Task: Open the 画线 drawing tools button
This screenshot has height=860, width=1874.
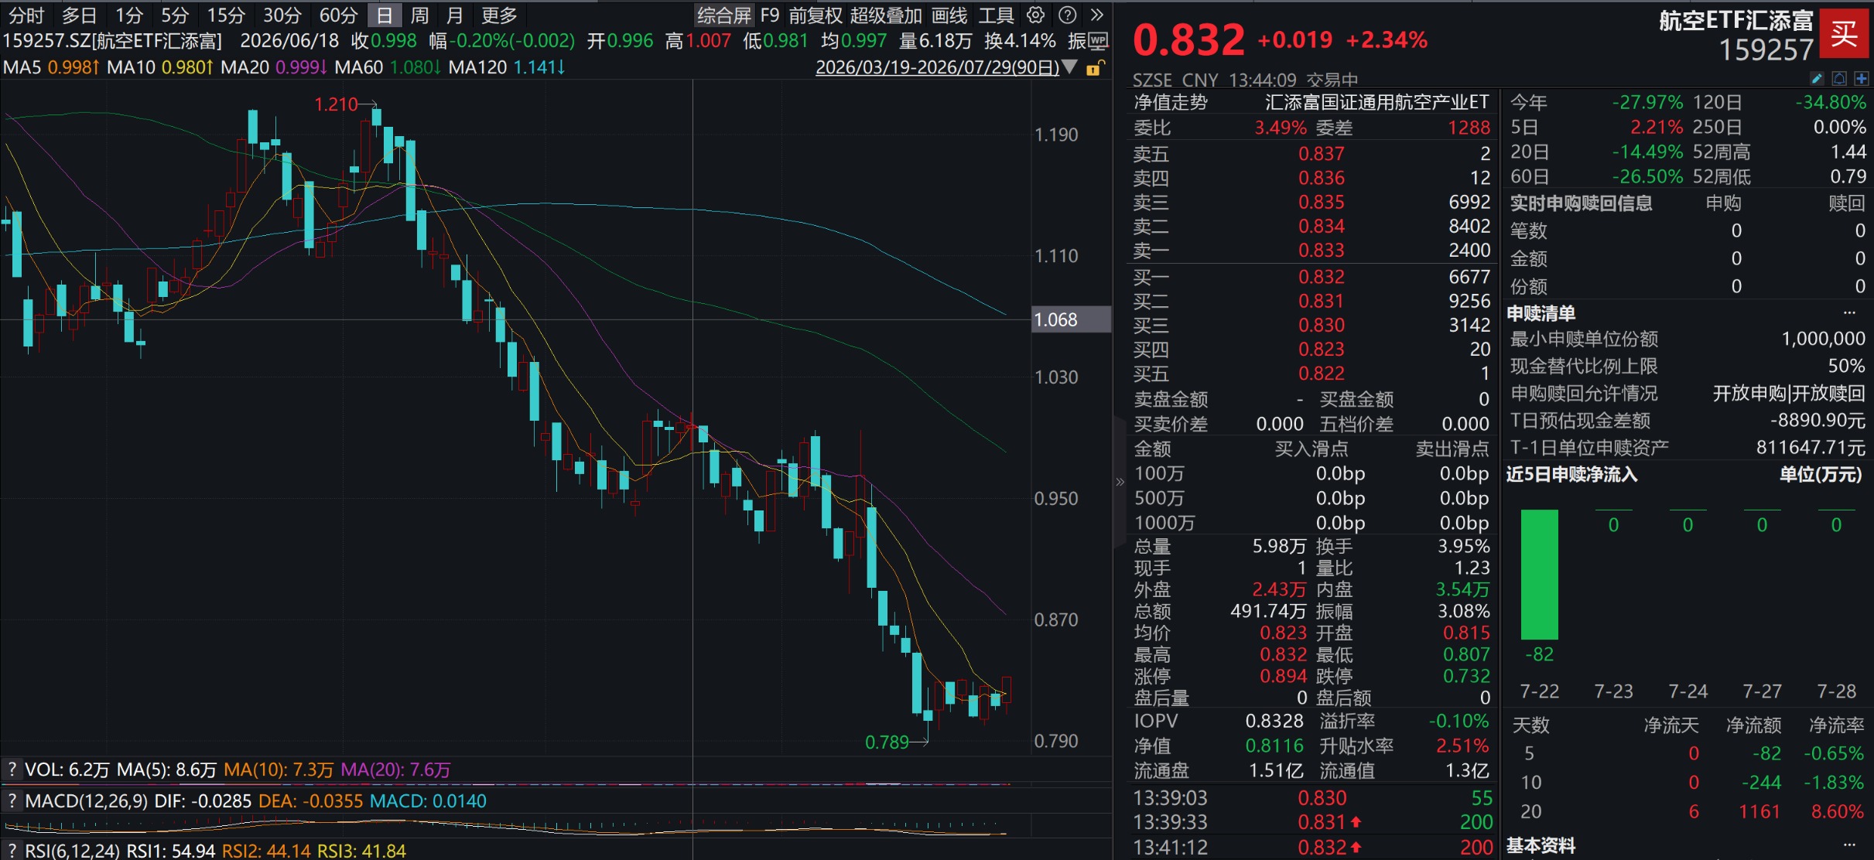Action: tap(949, 15)
